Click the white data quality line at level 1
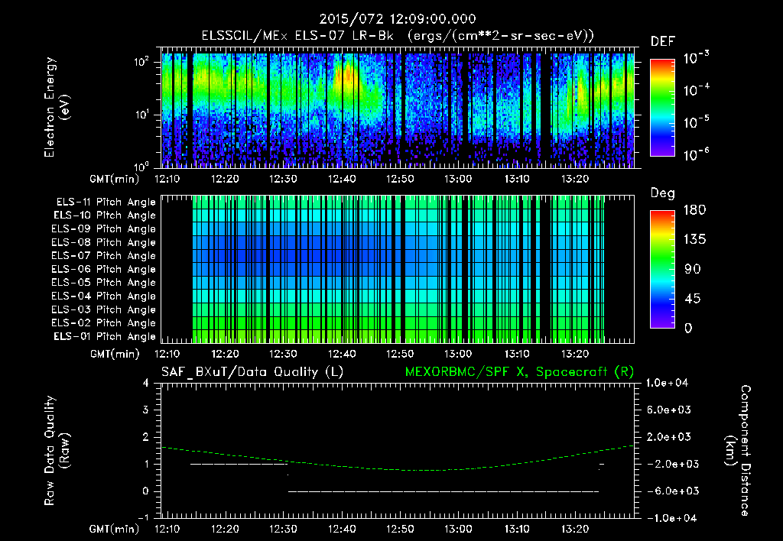The height and width of the screenshot is (541, 783). 239,464
